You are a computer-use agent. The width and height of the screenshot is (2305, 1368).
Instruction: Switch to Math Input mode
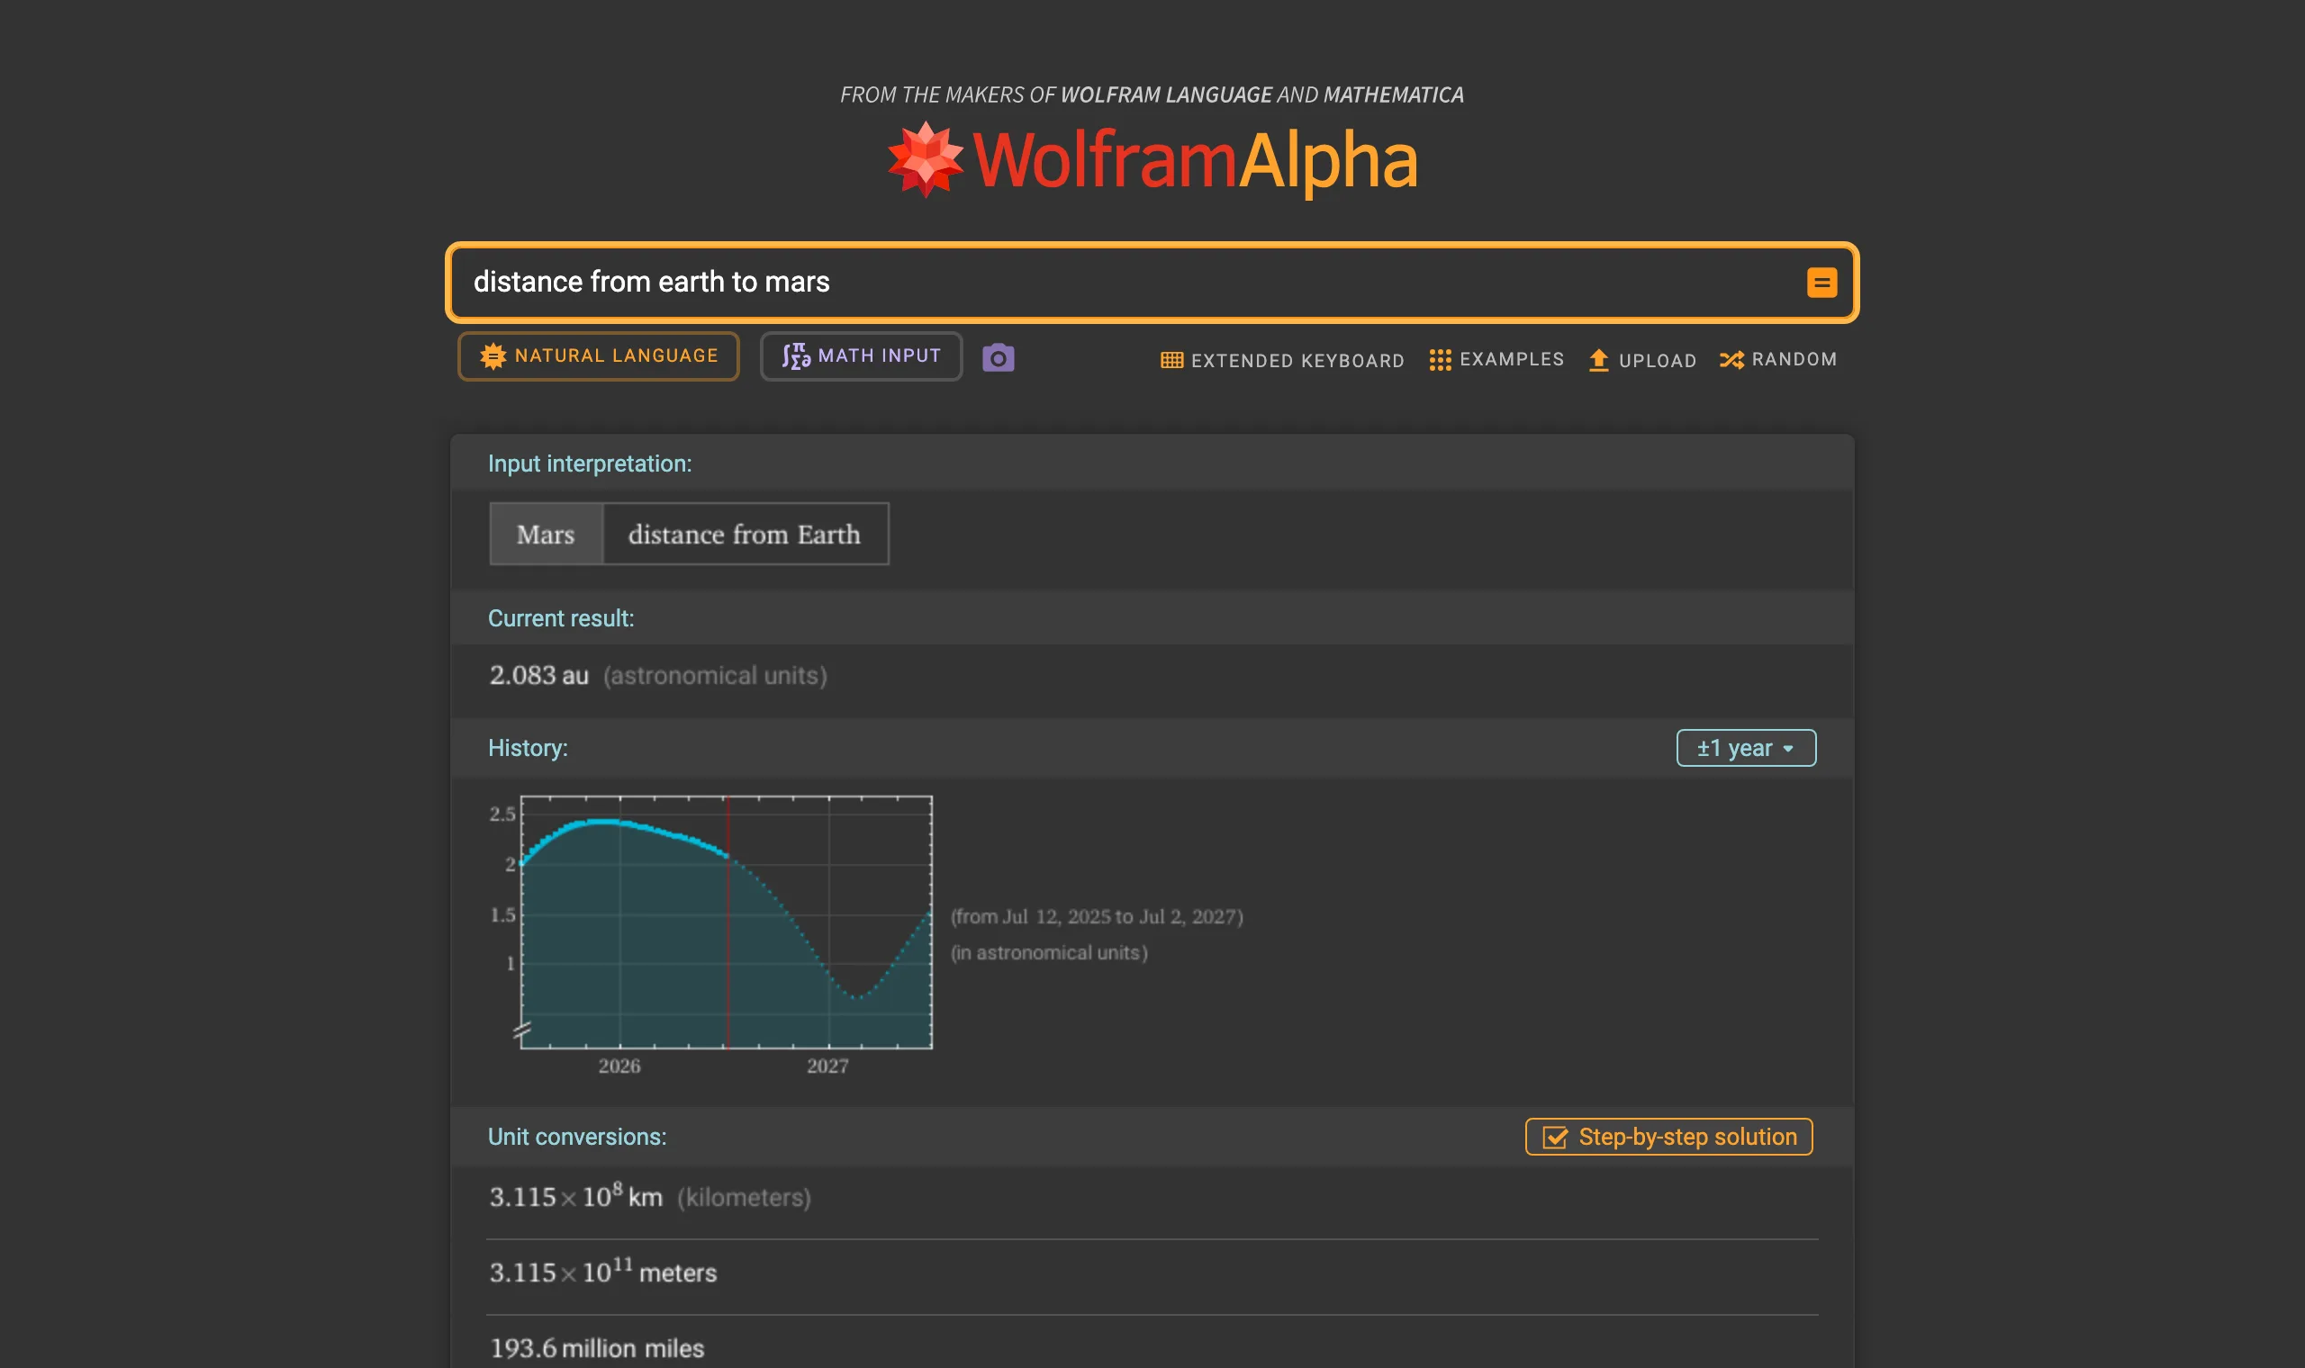[x=861, y=355]
